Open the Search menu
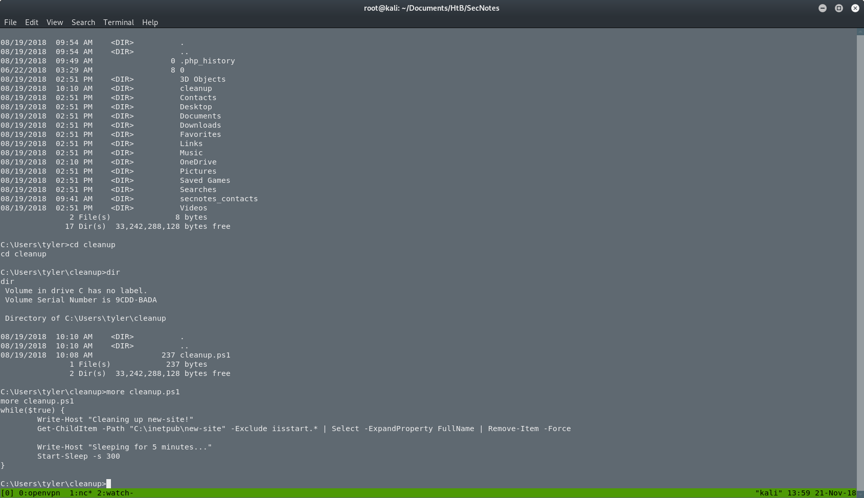The height and width of the screenshot is (498, 864). coord(83,22)
